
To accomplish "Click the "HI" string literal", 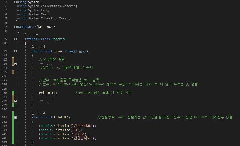I will point(75,130).
